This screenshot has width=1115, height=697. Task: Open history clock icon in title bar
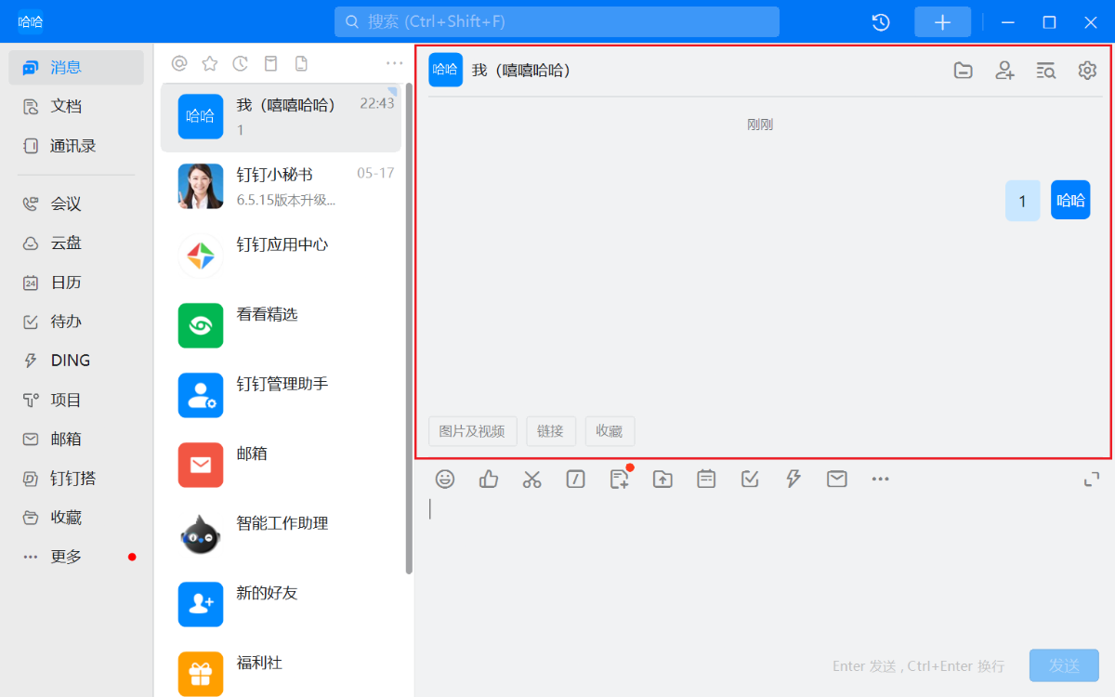pos(881,22)
